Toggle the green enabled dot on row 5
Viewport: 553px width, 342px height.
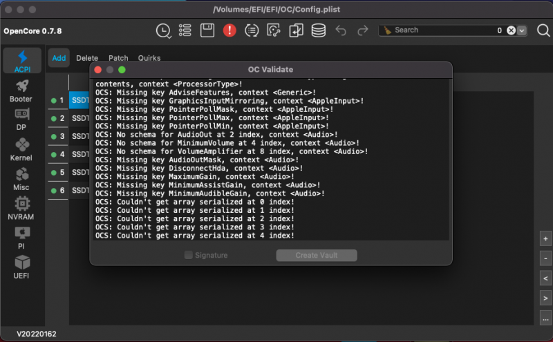(54, 173)
